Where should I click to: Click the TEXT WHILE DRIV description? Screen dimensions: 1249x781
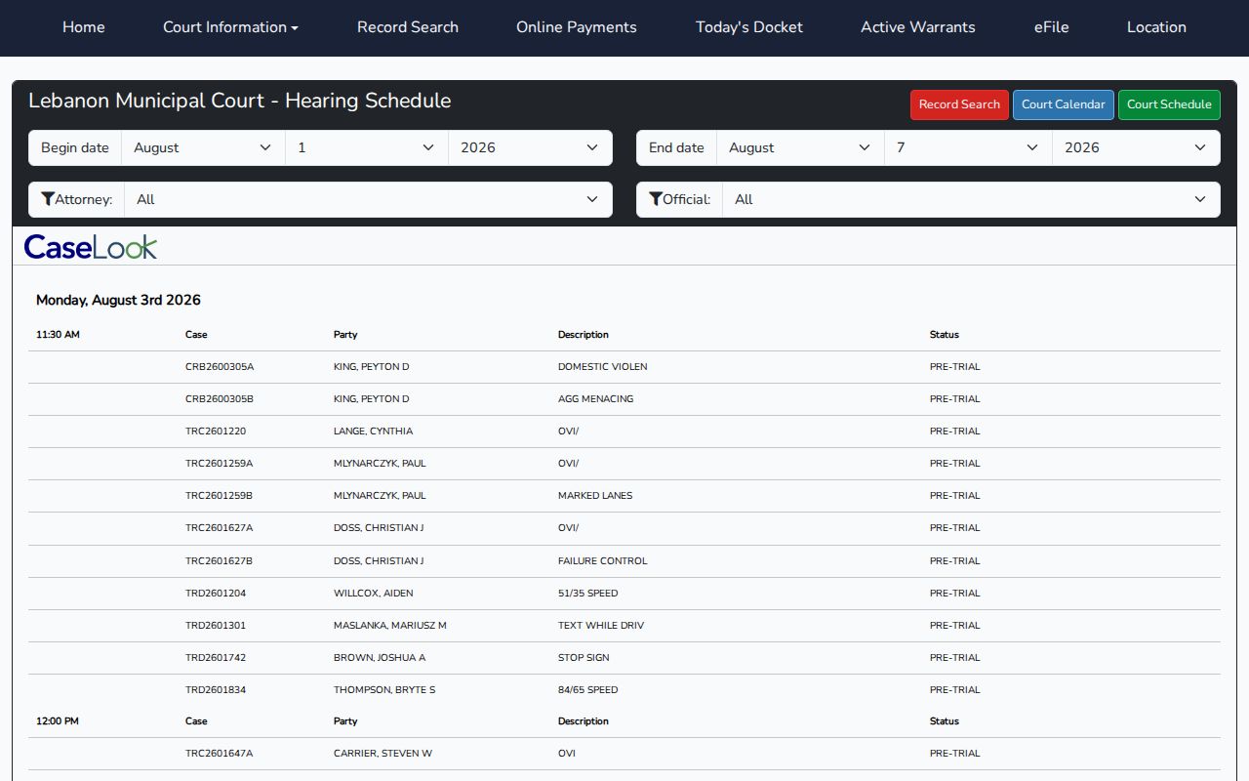pyautogui.click(x=601, y=626)
